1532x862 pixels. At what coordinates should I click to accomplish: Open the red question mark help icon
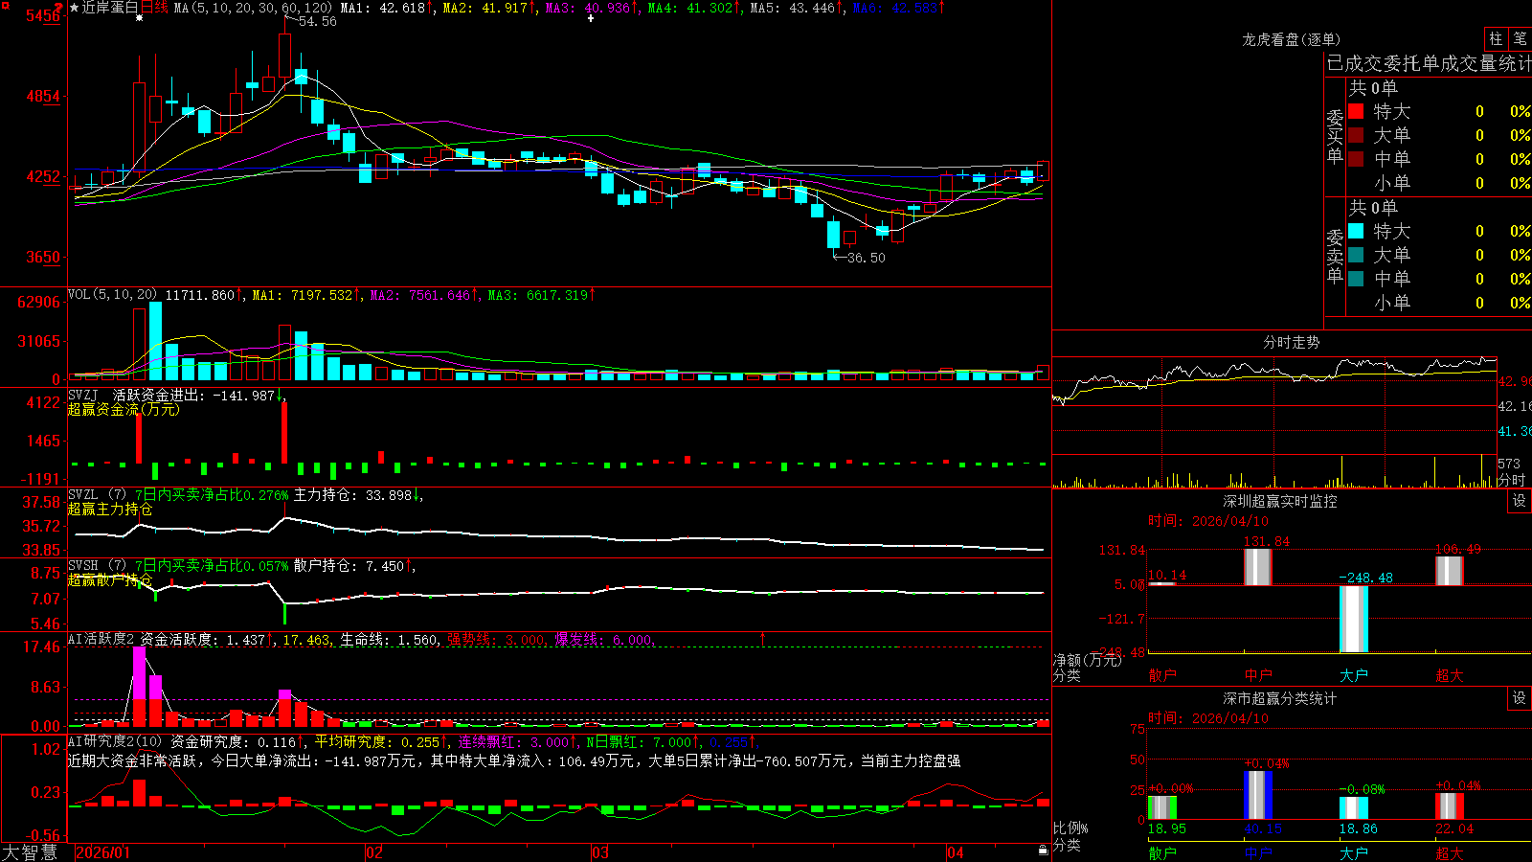pyautogui.click(x=59, y=7)
